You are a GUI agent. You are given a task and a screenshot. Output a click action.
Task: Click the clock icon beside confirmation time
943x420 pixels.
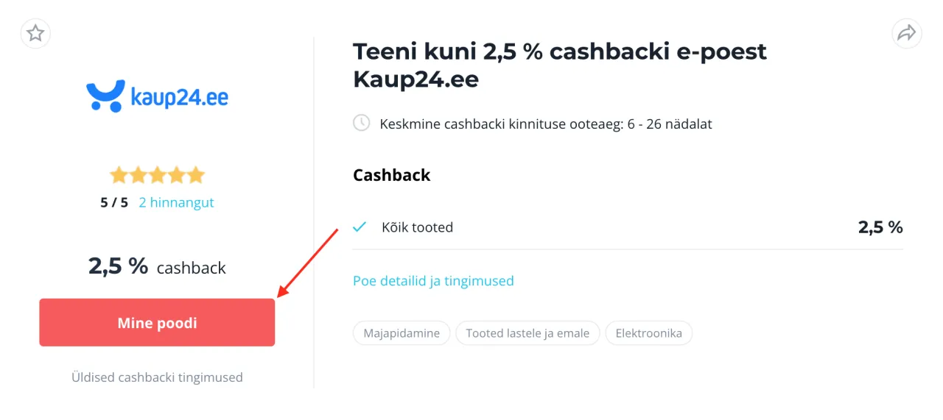pos(361,123)
